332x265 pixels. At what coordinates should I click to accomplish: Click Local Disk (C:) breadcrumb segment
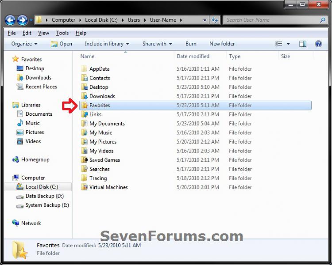101,20
